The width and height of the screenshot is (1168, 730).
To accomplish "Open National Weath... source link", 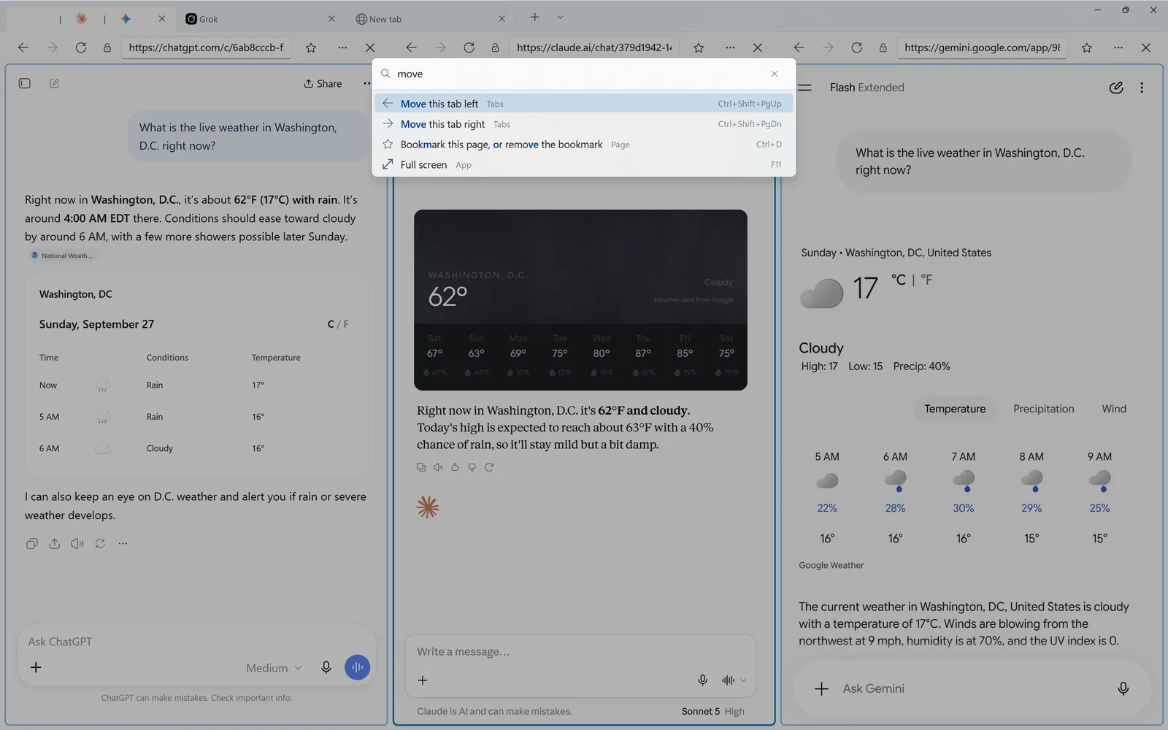I will (x=62, y=255).
